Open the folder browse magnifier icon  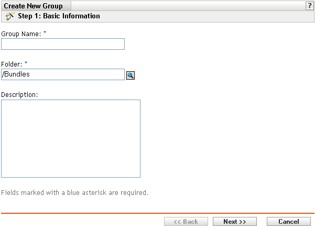131,75
